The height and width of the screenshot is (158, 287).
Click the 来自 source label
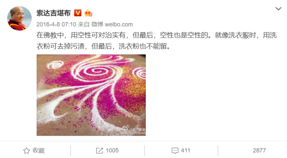84,24
